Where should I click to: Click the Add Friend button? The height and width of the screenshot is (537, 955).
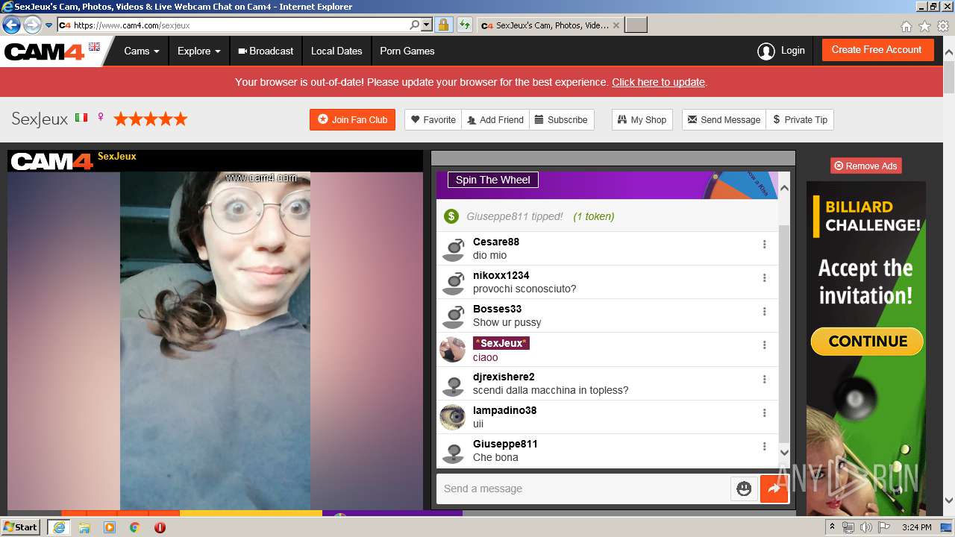tap(495, 119)
